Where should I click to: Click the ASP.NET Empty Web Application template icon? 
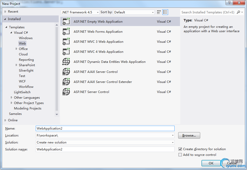pos(66,21)
